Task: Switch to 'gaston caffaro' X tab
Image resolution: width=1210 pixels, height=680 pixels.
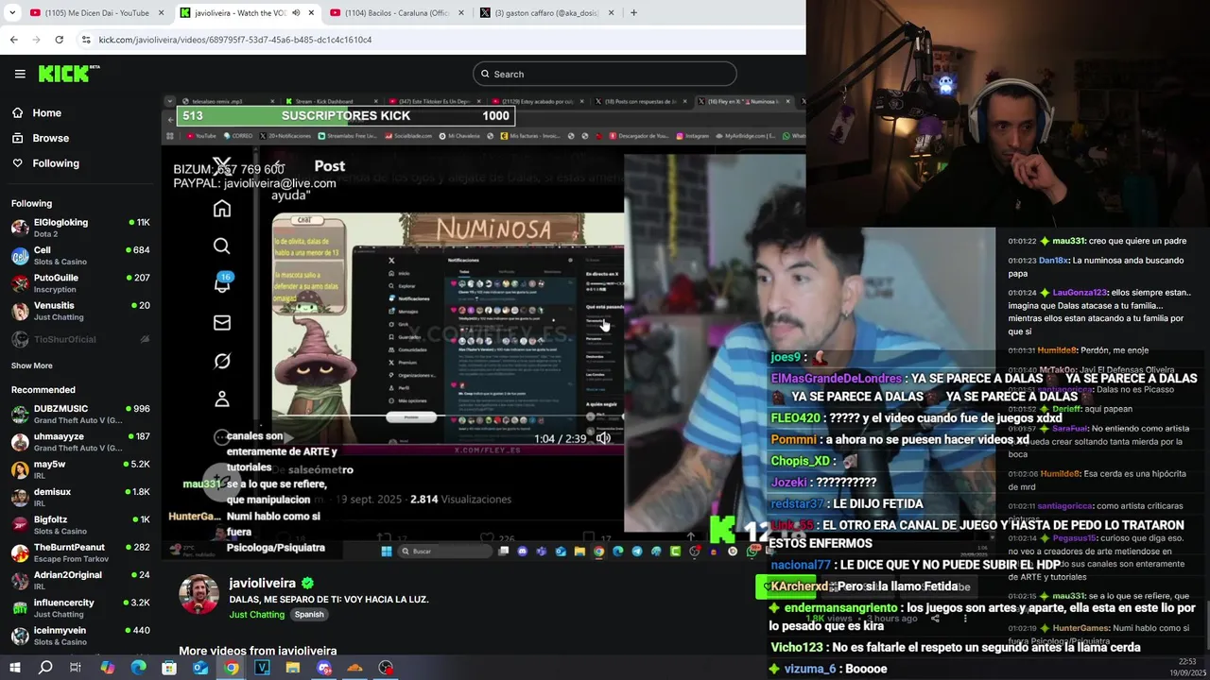Action: tap(546, 12)
